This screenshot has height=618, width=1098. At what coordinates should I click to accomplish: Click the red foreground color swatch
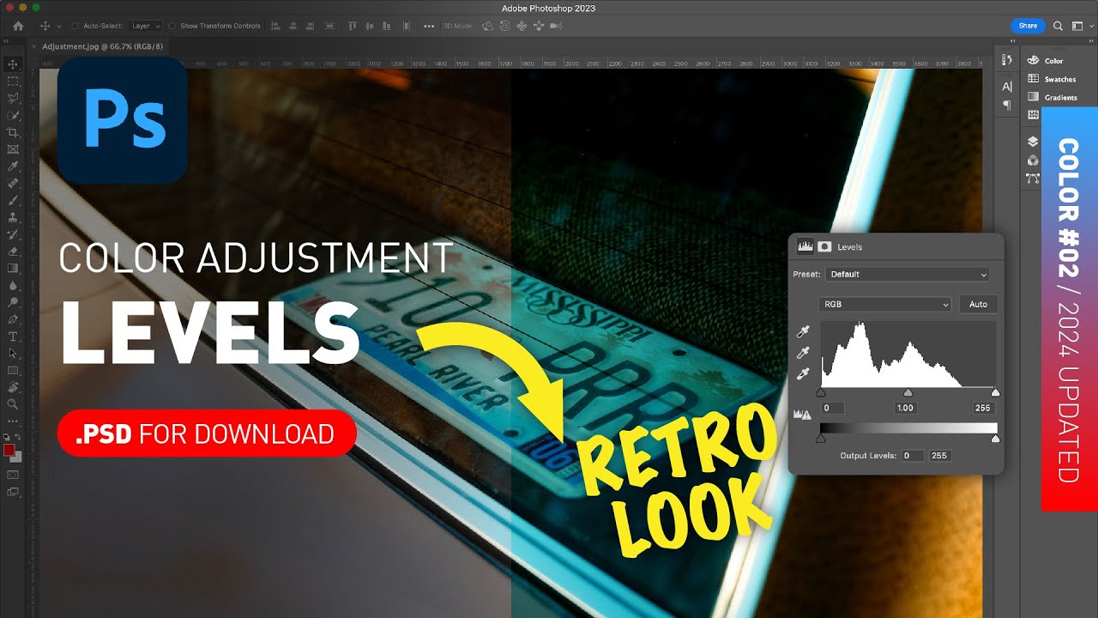(9, 451)
